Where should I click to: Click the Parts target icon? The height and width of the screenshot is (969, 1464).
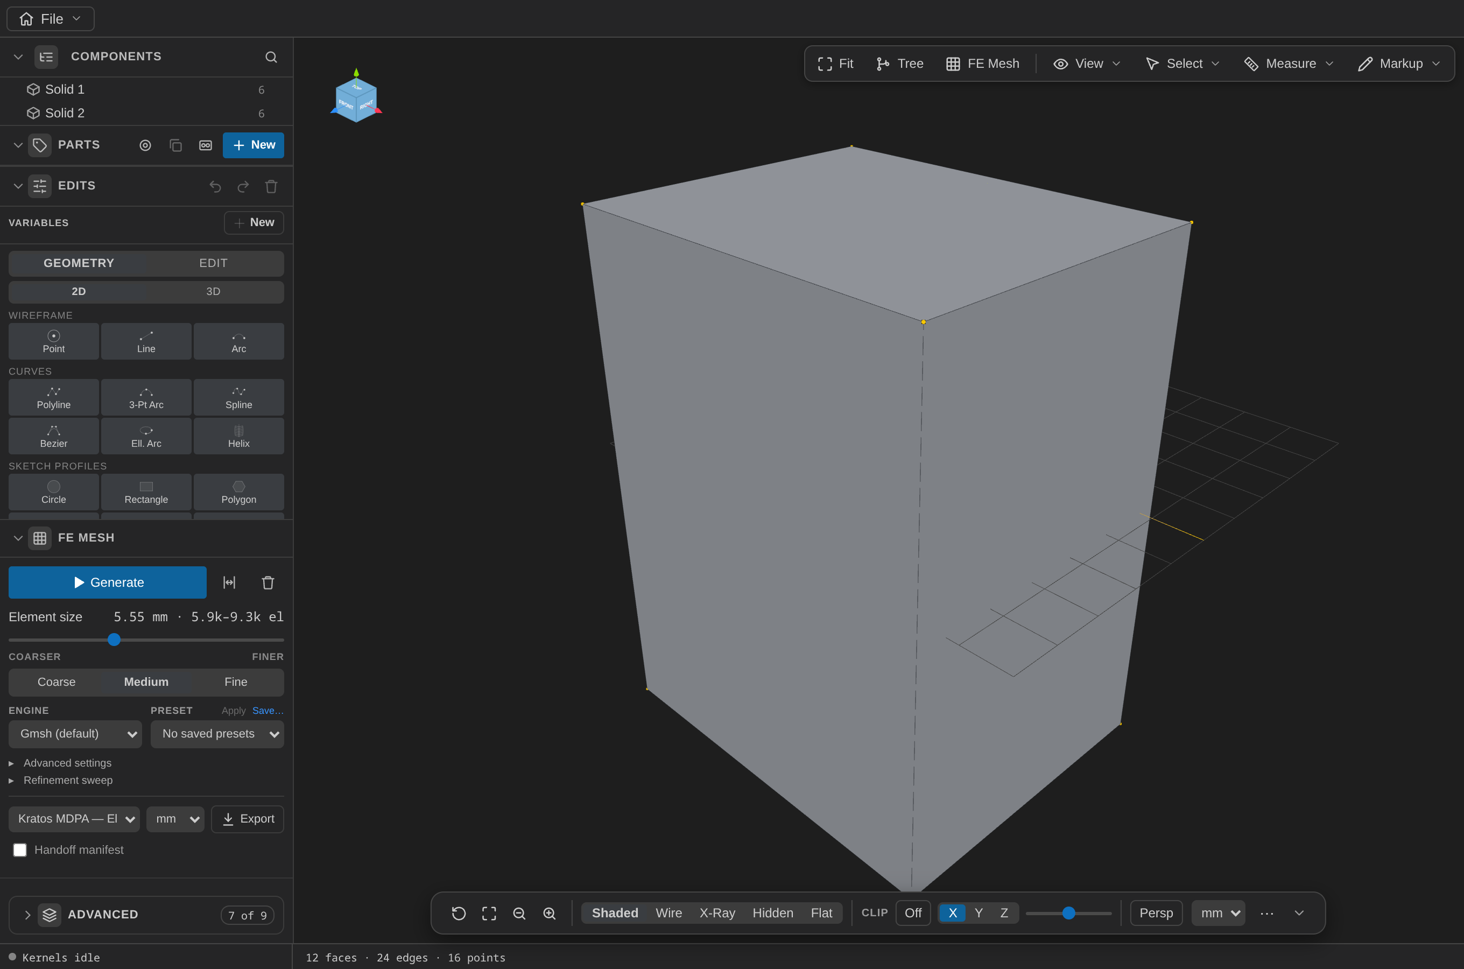pos(145,145)
